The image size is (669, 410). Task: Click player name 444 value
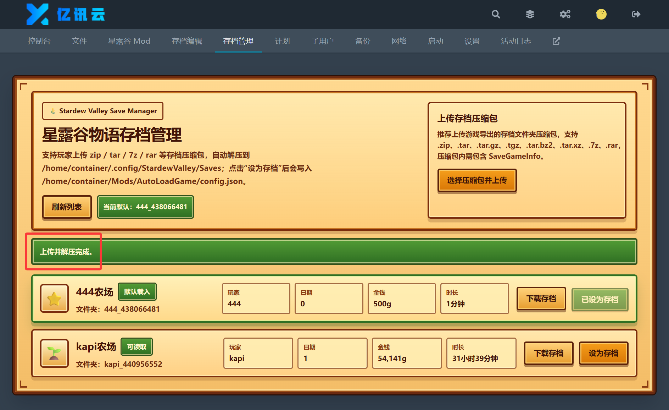[234, 304]
